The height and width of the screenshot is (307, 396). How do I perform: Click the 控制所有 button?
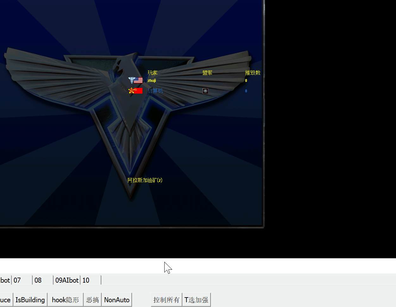167,300
